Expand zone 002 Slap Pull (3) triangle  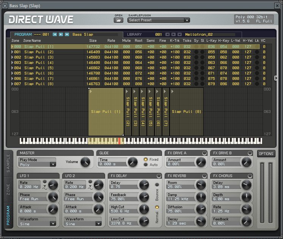(12, 57)
